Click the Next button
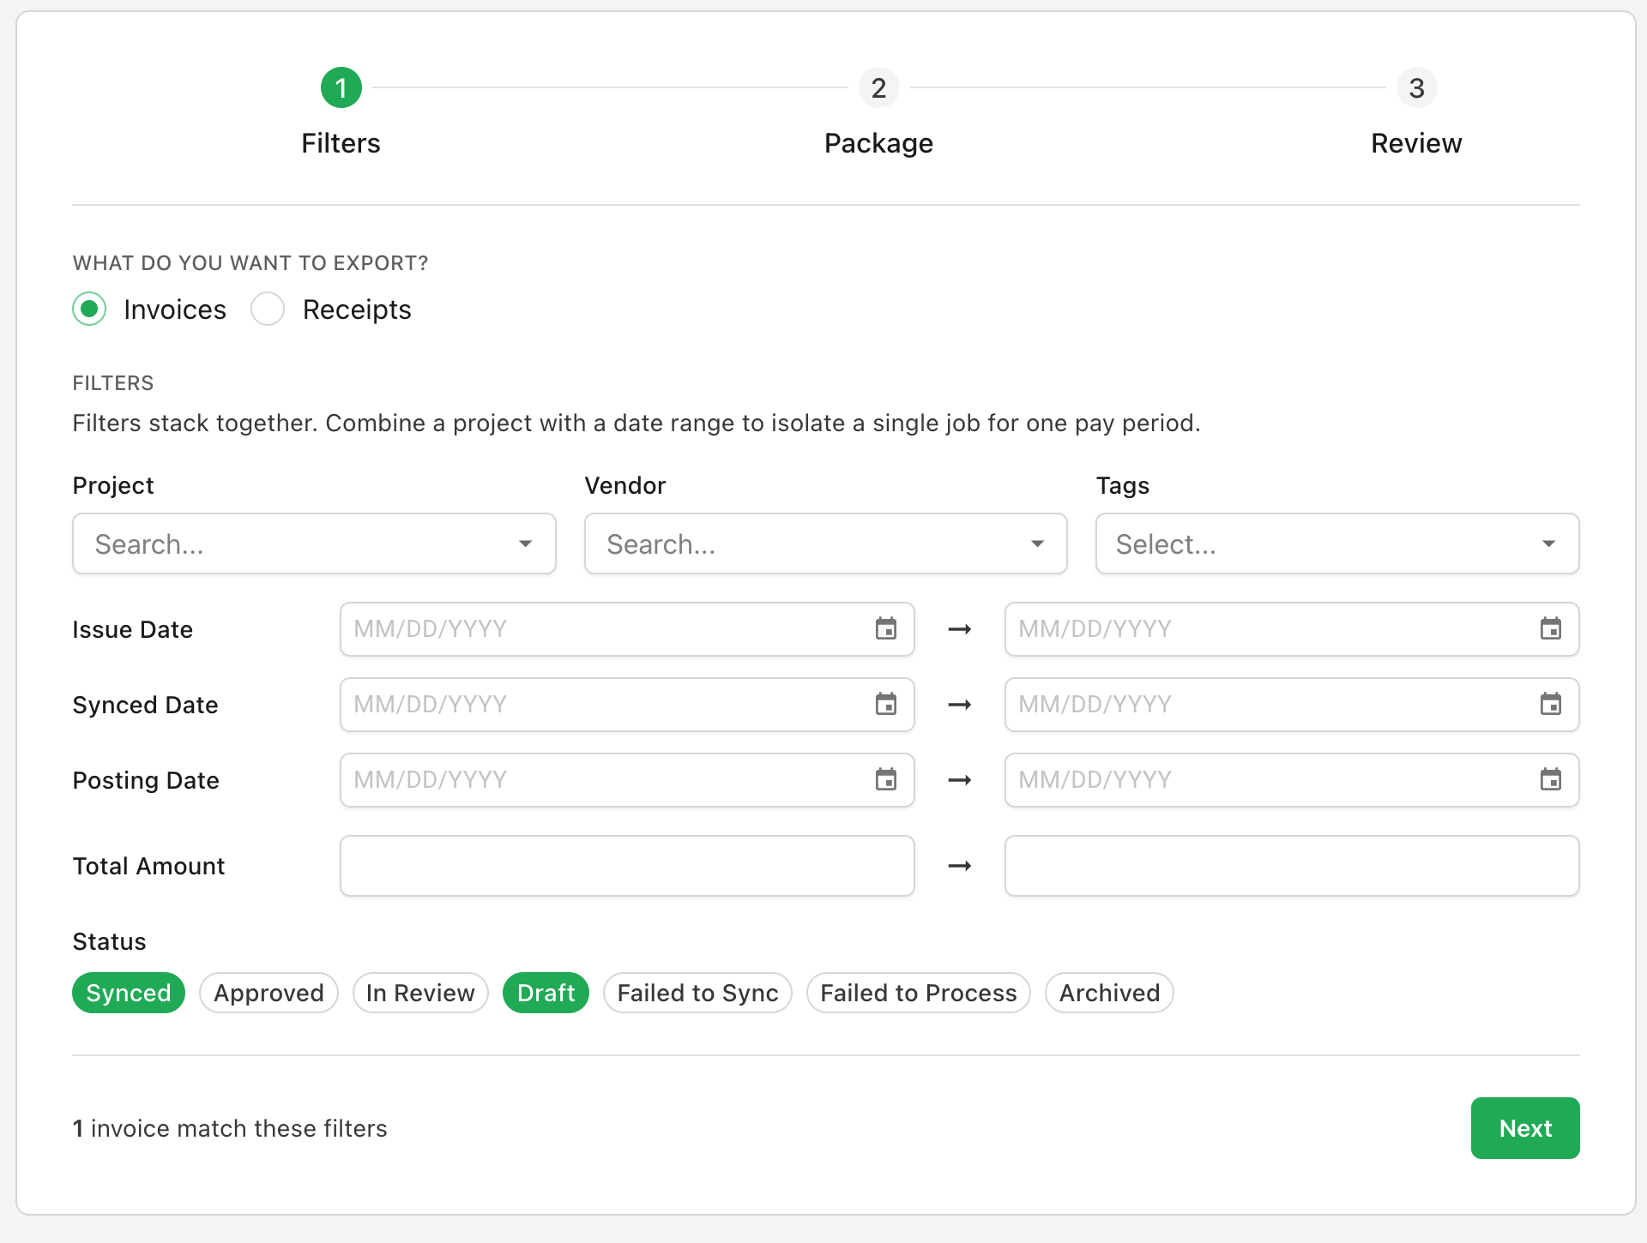This screenshot has width=1647, height=1243. (1525, 1128)
